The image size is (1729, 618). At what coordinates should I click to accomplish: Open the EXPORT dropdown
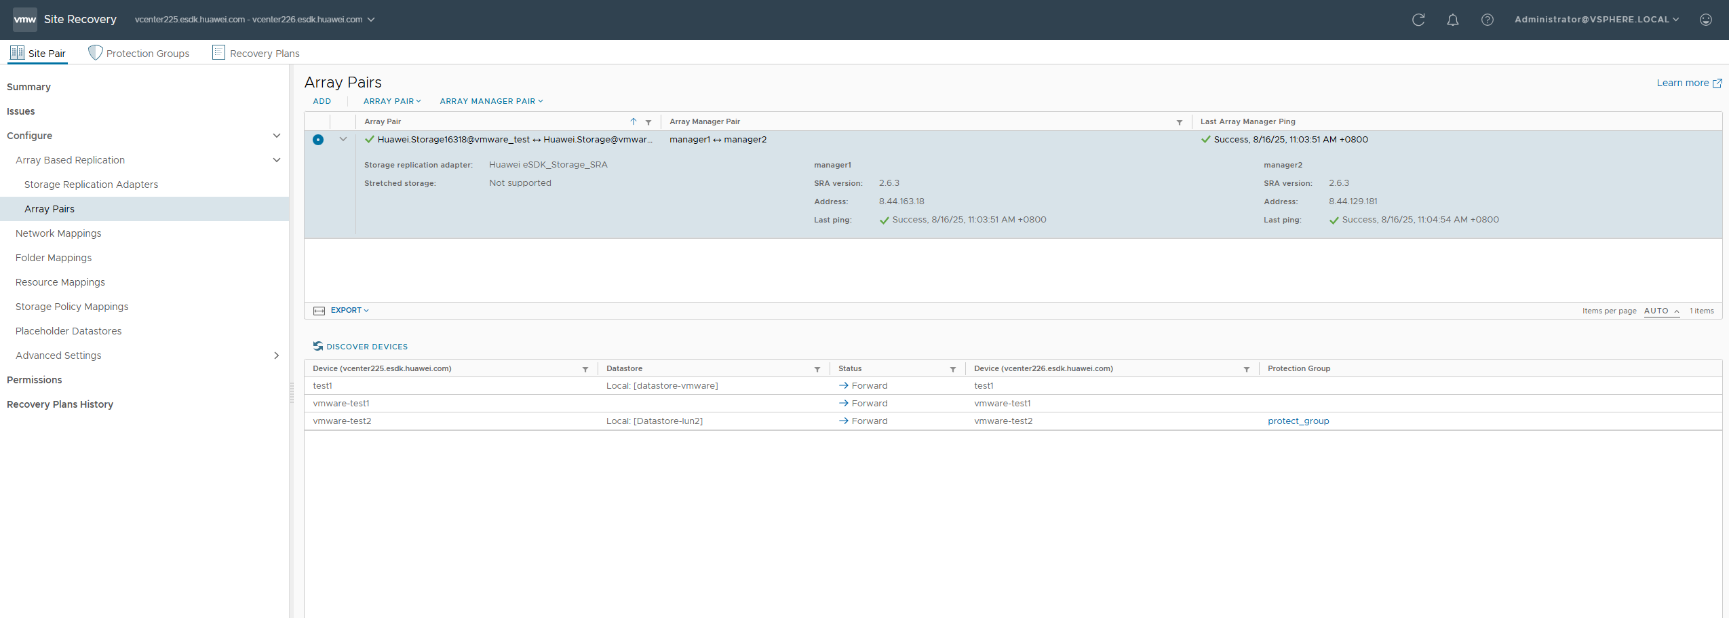coord(349,310)
